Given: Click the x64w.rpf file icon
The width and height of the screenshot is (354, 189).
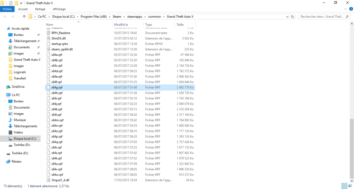Looking at the screenshot, I should (x=48, y=175).
